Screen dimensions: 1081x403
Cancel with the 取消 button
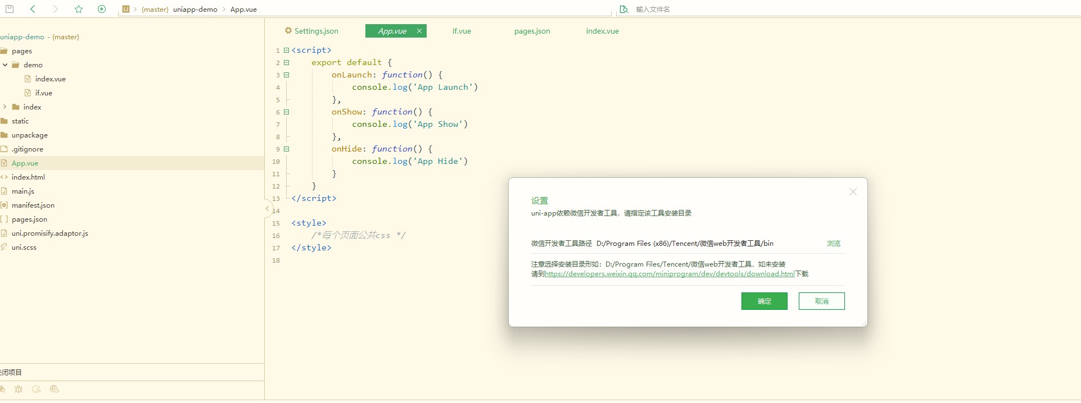tap(821, 301)
